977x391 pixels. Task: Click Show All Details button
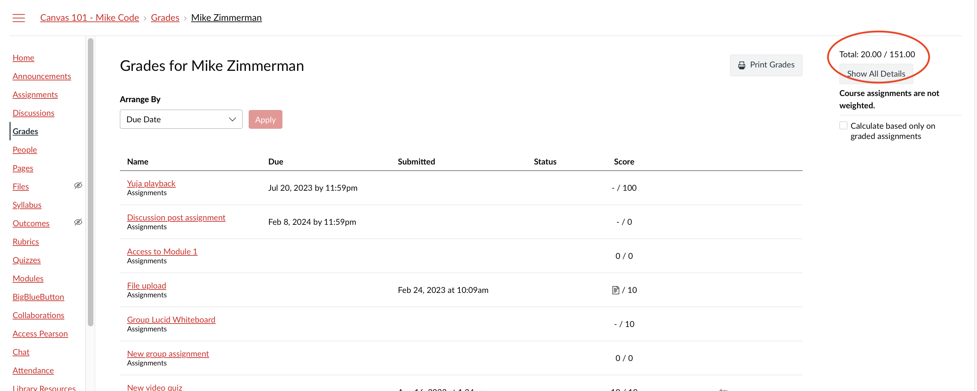(x=876, y=74)
